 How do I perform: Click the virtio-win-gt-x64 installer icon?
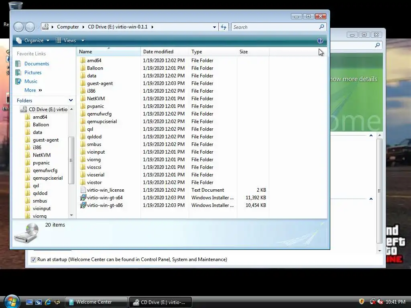point(83,198)
